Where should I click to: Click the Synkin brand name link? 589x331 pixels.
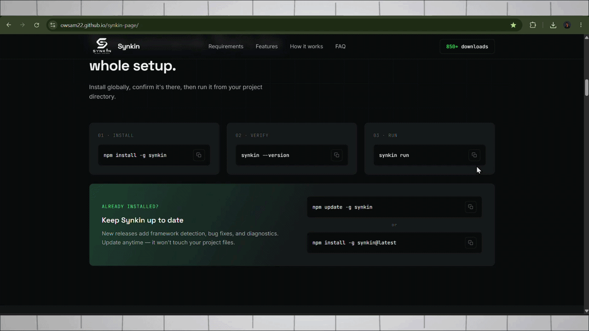pyautogui.click(x=128, y=46)
